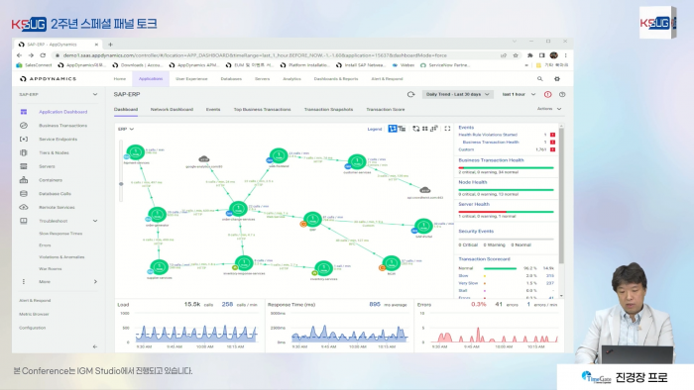This screenshot has height=390, width=694.
Task: Open the Chrome extensions puzzle icon
Action: pos(529,55)
